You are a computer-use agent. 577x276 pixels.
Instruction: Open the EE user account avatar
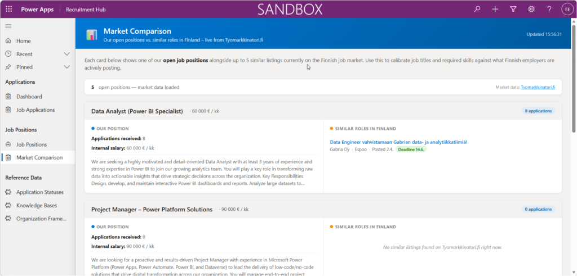click(567, 9)
